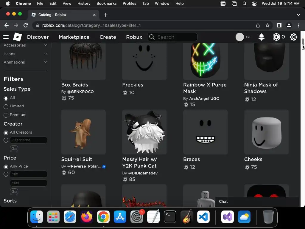Viewport: 305px width, 229px height.
Task: Select the Limited sales type radio
Action: (x=6, y=106)
